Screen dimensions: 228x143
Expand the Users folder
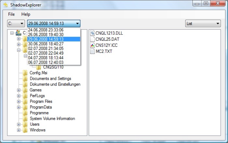coord(19,124)
